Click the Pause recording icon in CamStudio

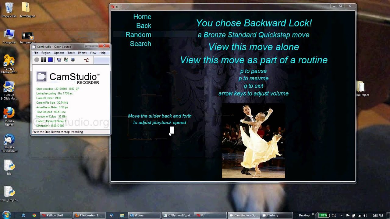point(44,60)
